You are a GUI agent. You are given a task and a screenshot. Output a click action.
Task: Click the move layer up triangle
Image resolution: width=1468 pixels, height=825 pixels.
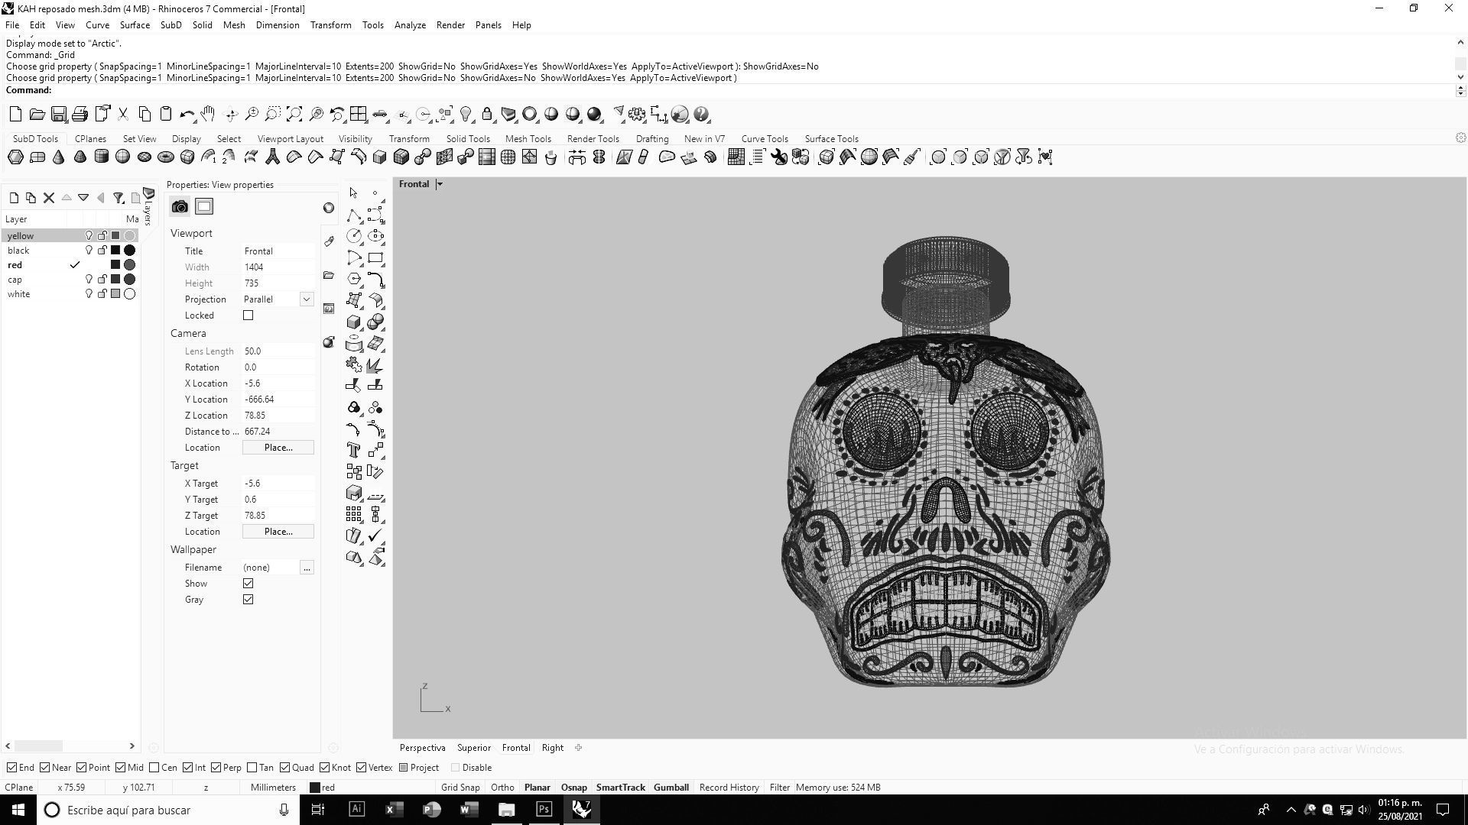pos(67,198)
